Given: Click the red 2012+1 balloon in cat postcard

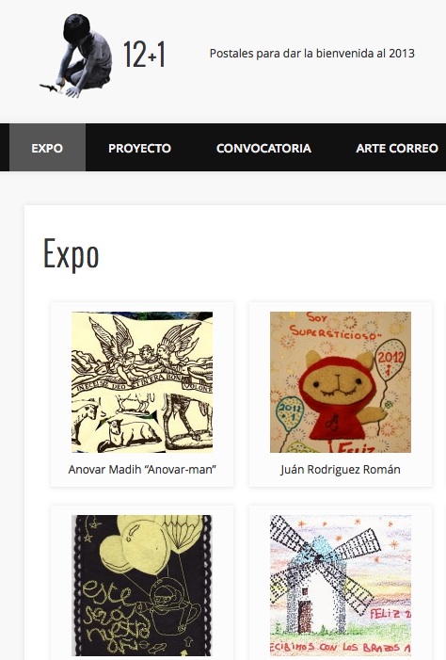Looking at the screenshot, I should click(x=390, y=359).
